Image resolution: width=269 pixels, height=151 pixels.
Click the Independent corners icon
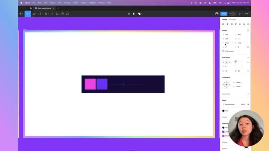(248, 47)
